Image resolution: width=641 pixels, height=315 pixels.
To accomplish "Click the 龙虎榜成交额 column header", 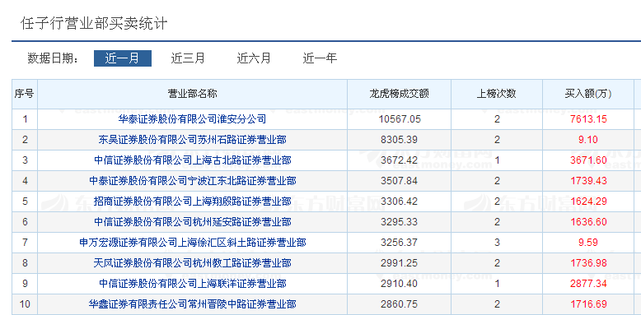I will [399, 94].
